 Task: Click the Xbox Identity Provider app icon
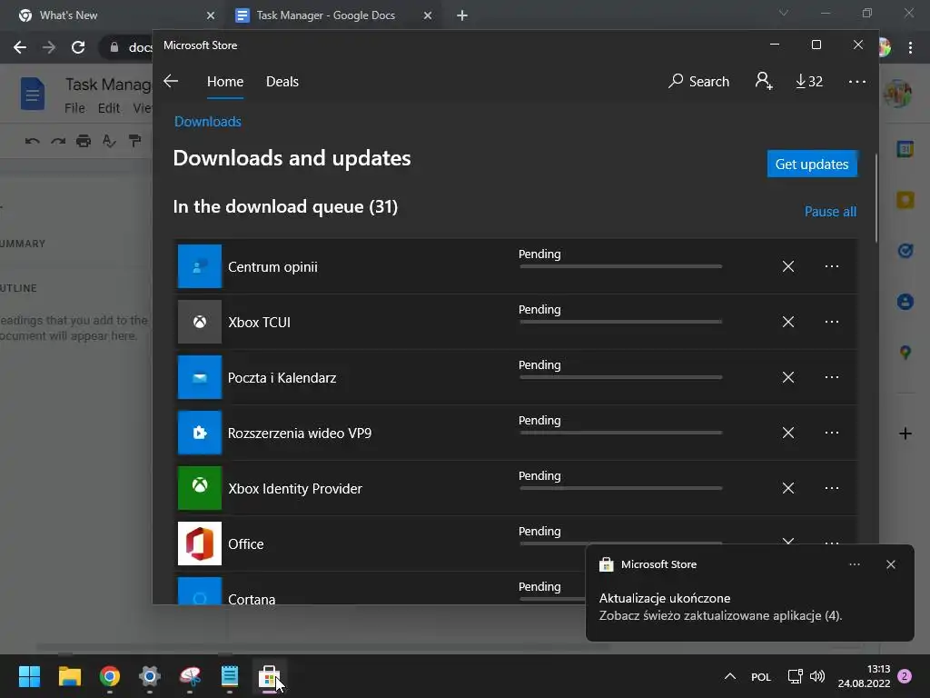click(x=200, y=488)
